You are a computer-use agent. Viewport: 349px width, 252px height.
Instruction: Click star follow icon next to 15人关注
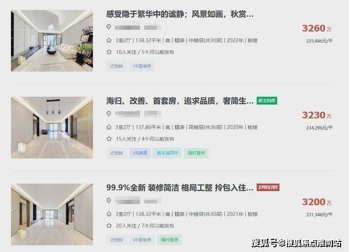click(109, 139)
